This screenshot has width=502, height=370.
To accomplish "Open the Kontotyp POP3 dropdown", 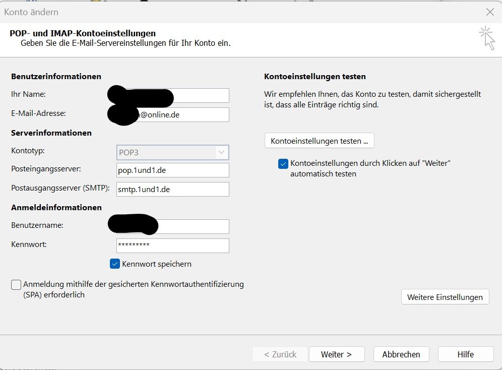I will [x=172, y=152].
